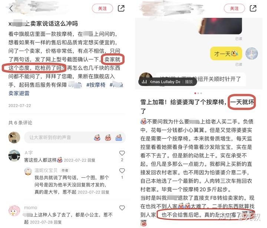This screenshot has height=228, width=267.
Task: Follow the right post author (关注)
Action: pyautogui.click(x=234, y=8)
